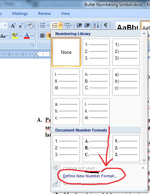Select the 1) 2) 3) numbering format
Image resolution: width=150 pixels, height=194 pixels.
pos(126,52)
